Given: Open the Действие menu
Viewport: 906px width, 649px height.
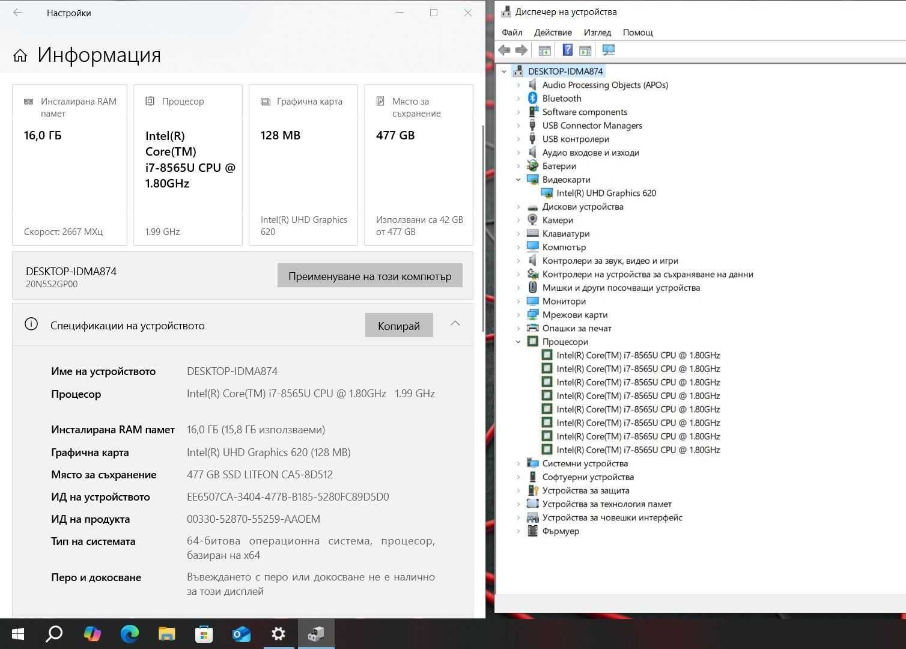Looking at the screenshot, I should [553, 32].
